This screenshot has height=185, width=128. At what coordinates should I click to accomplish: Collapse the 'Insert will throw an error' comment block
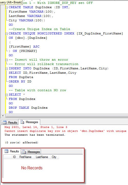(7, 60)
